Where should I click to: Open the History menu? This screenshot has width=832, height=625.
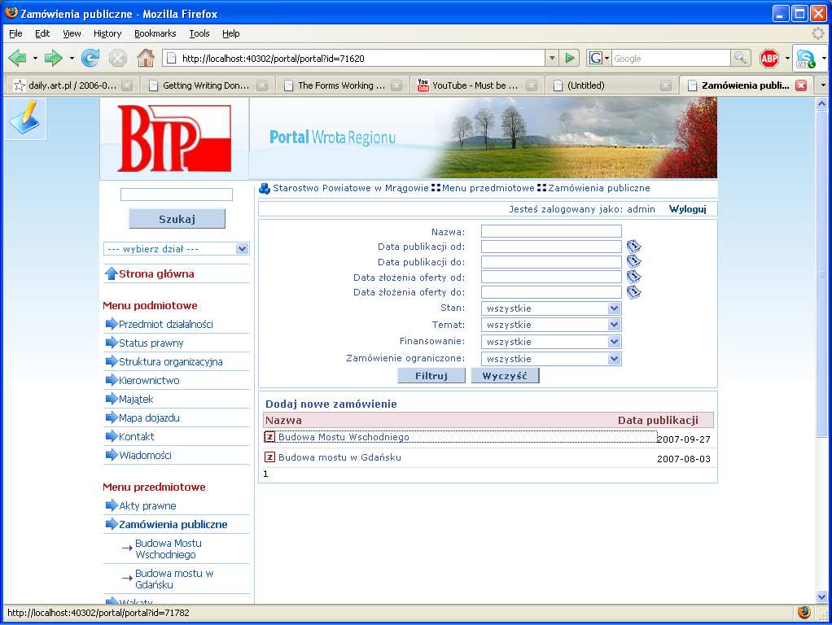click(107, 33)
